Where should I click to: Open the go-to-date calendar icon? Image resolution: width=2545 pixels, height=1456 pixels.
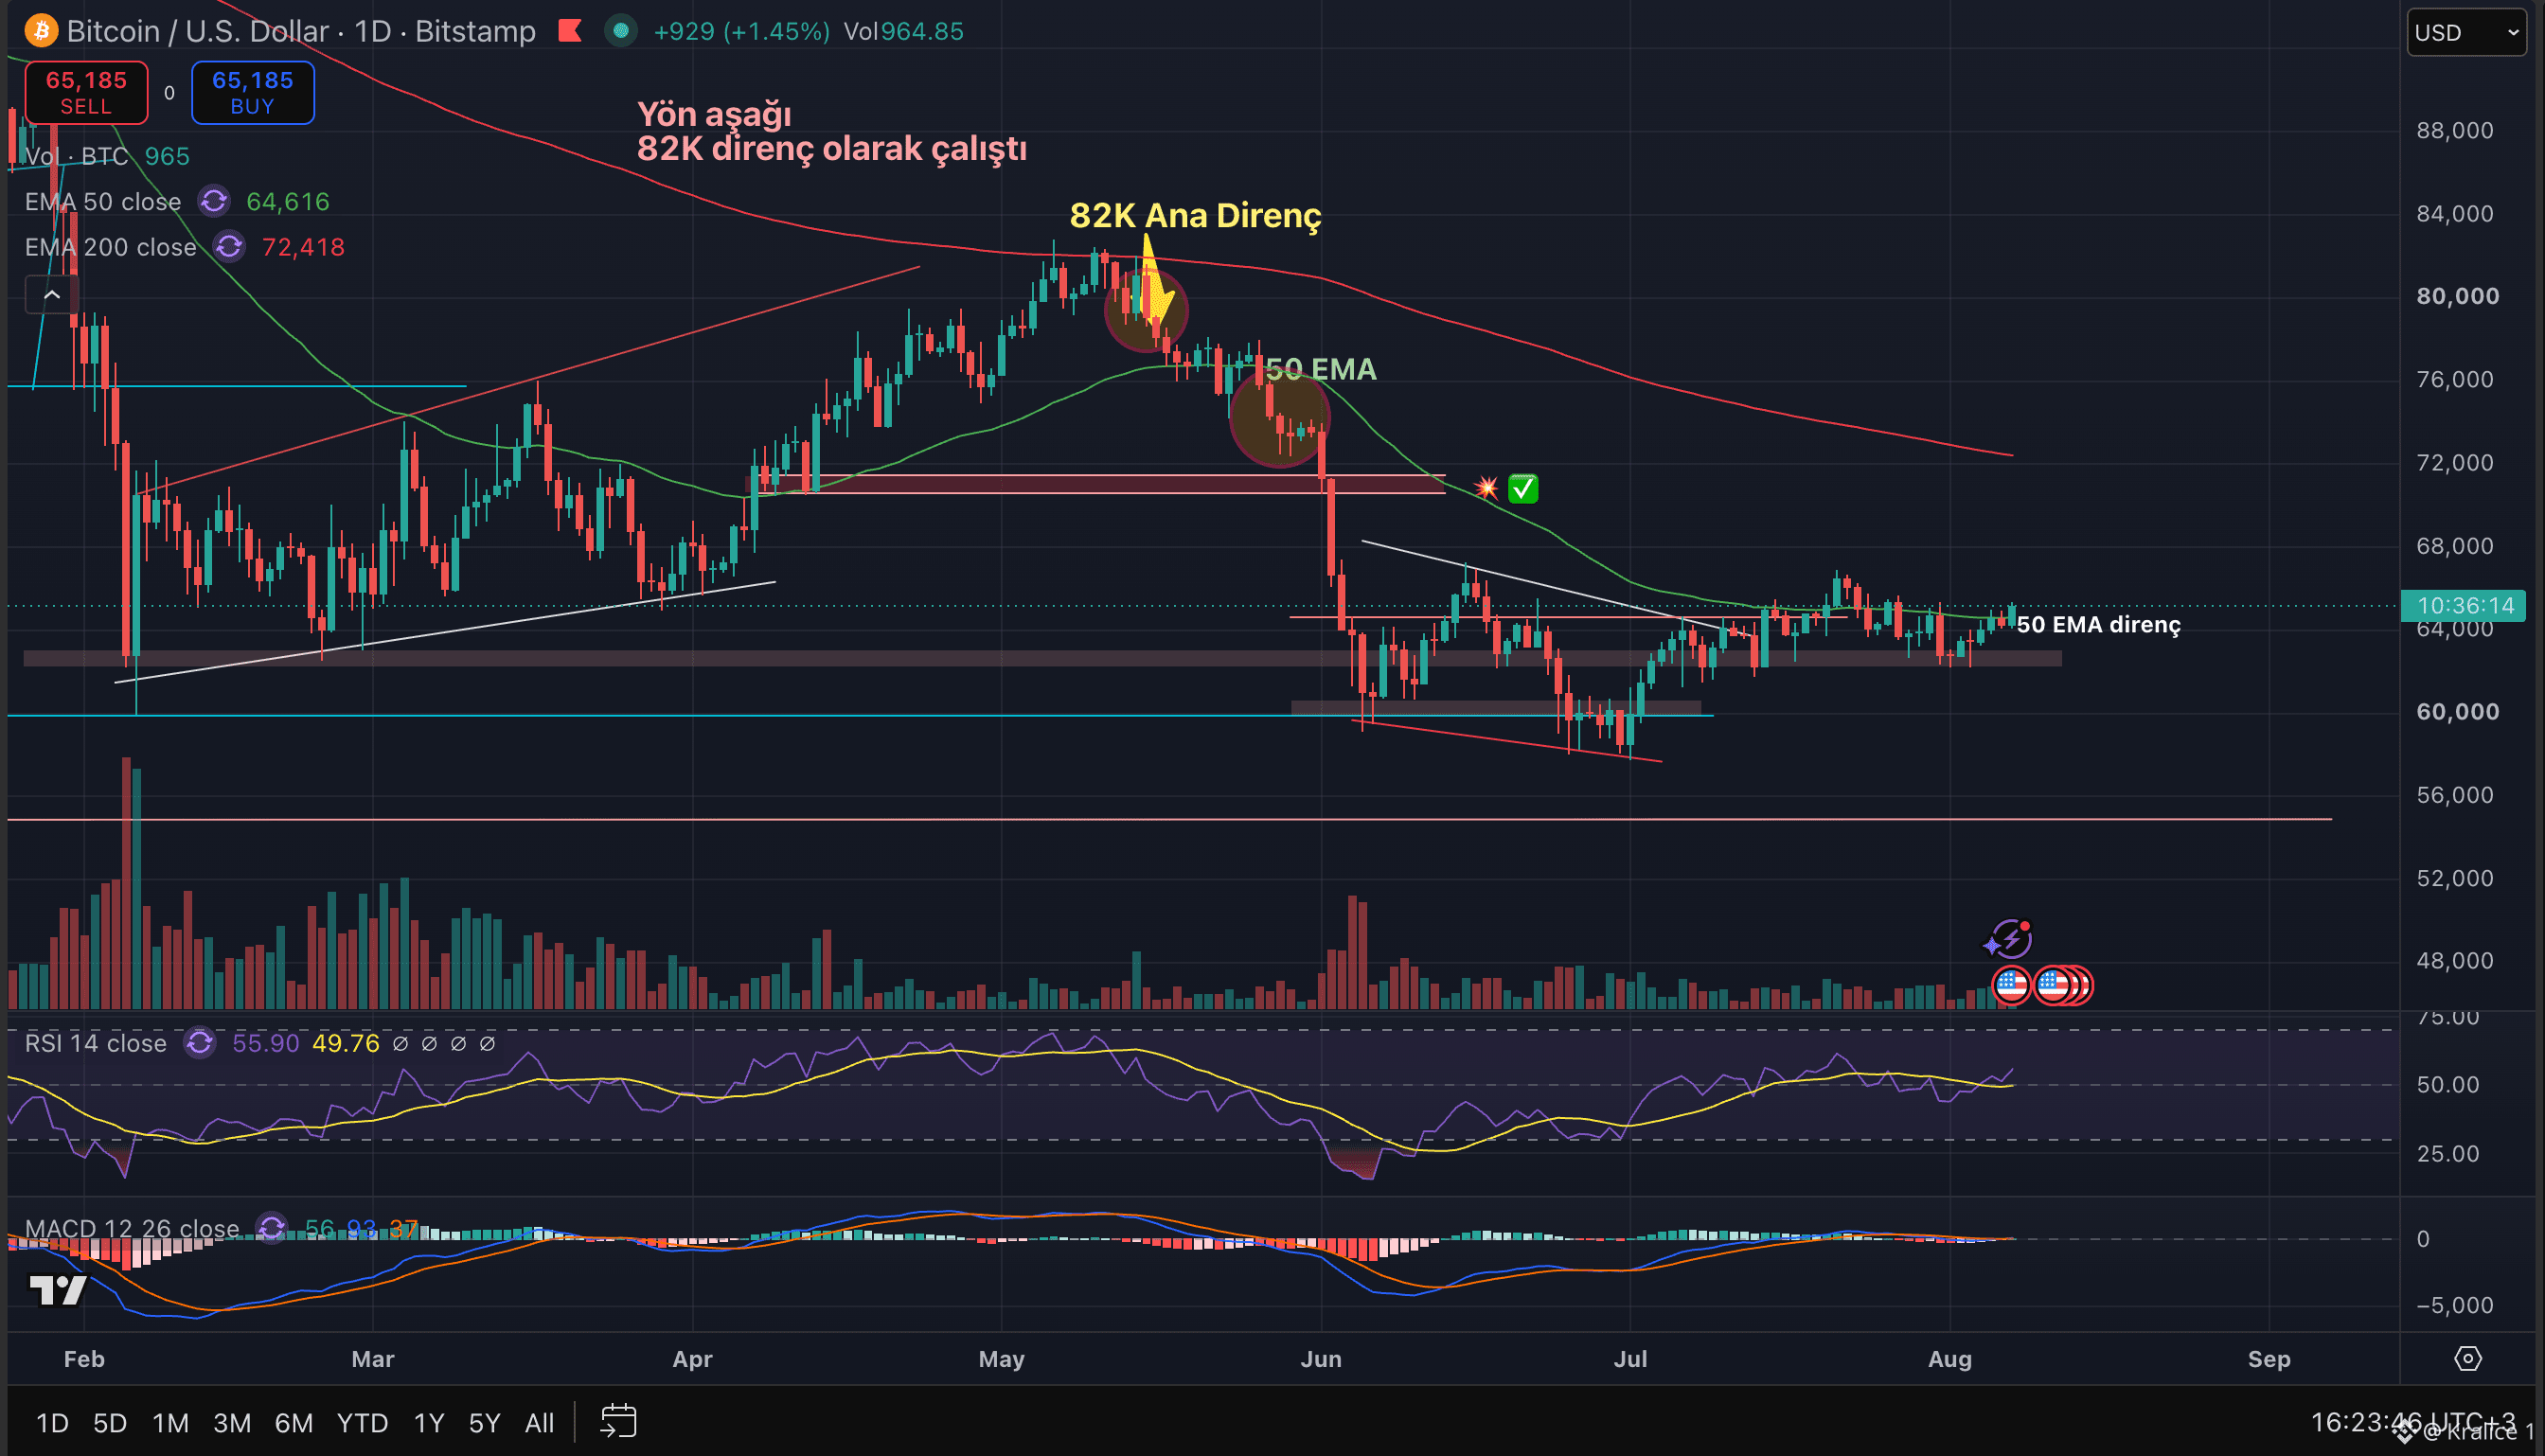pos(618,1421)
